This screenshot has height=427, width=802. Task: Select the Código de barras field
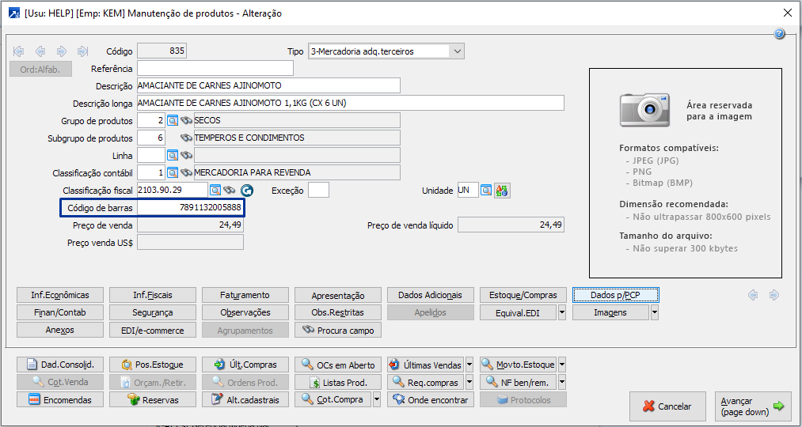coord(190,207)
